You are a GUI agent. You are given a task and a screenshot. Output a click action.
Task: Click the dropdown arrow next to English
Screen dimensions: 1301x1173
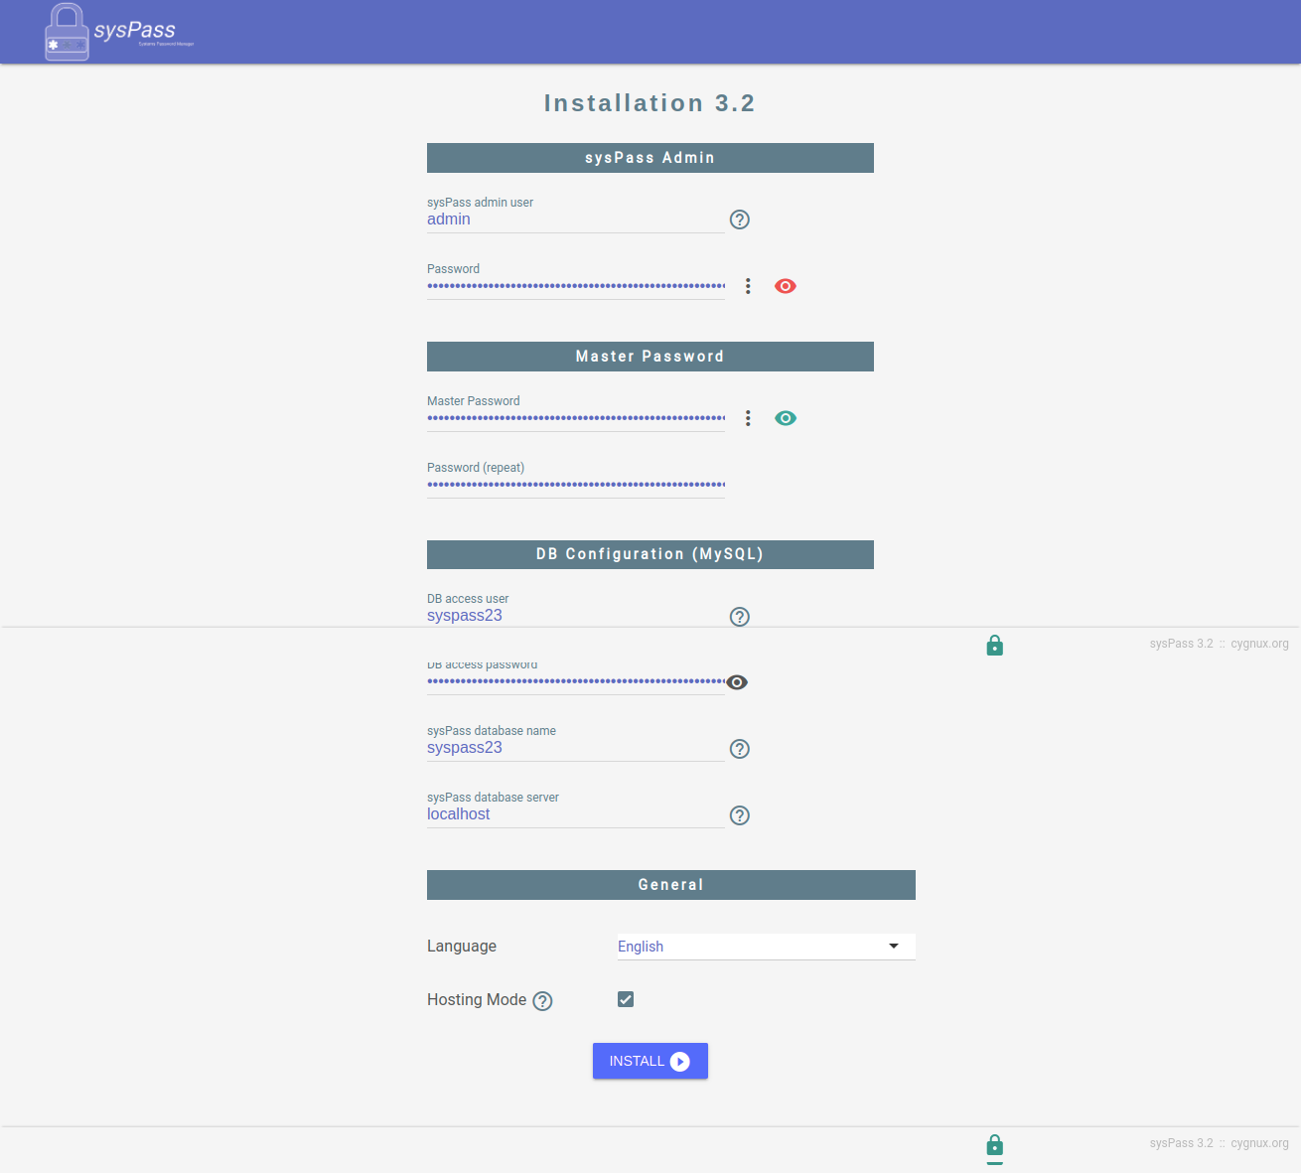[x=892, y=946]
